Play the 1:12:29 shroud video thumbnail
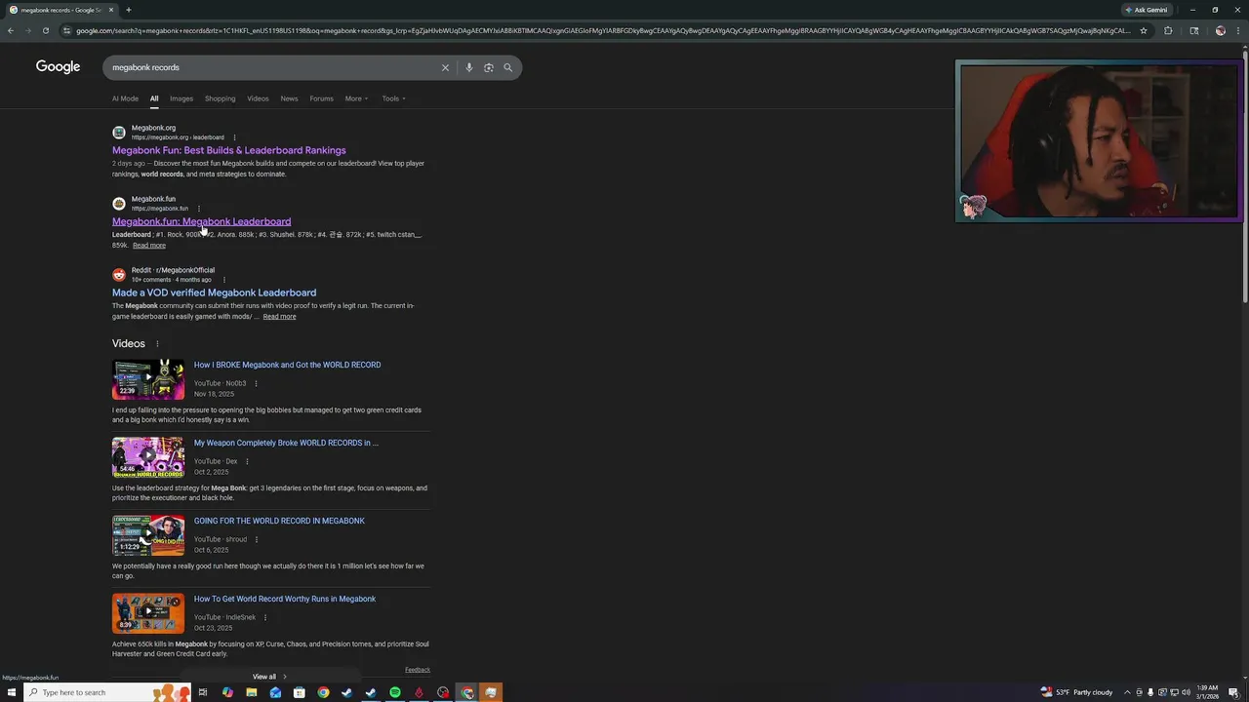Viewport: 1249px width, 702px height. coord(148,535)
